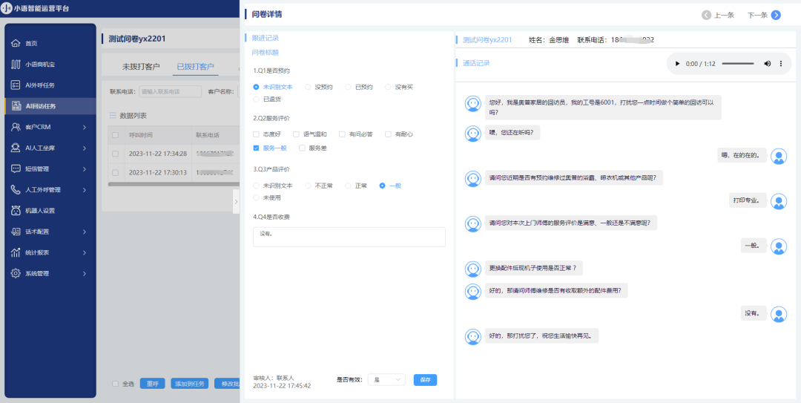The image size is (801, 403).
Task: Go to next record arrow 下一条
Action: pyautogui.click(x=776, y=15)
